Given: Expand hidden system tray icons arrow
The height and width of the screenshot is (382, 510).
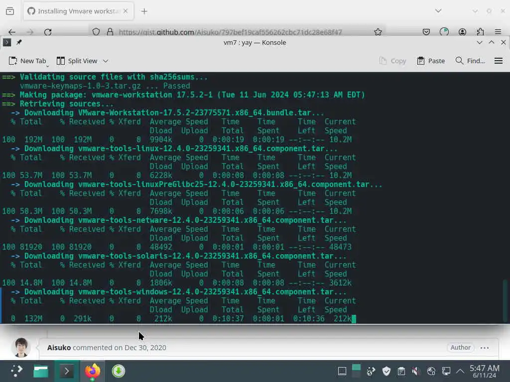Looking at the screenshot, I should pyautogui.click(x=460, y=371).
